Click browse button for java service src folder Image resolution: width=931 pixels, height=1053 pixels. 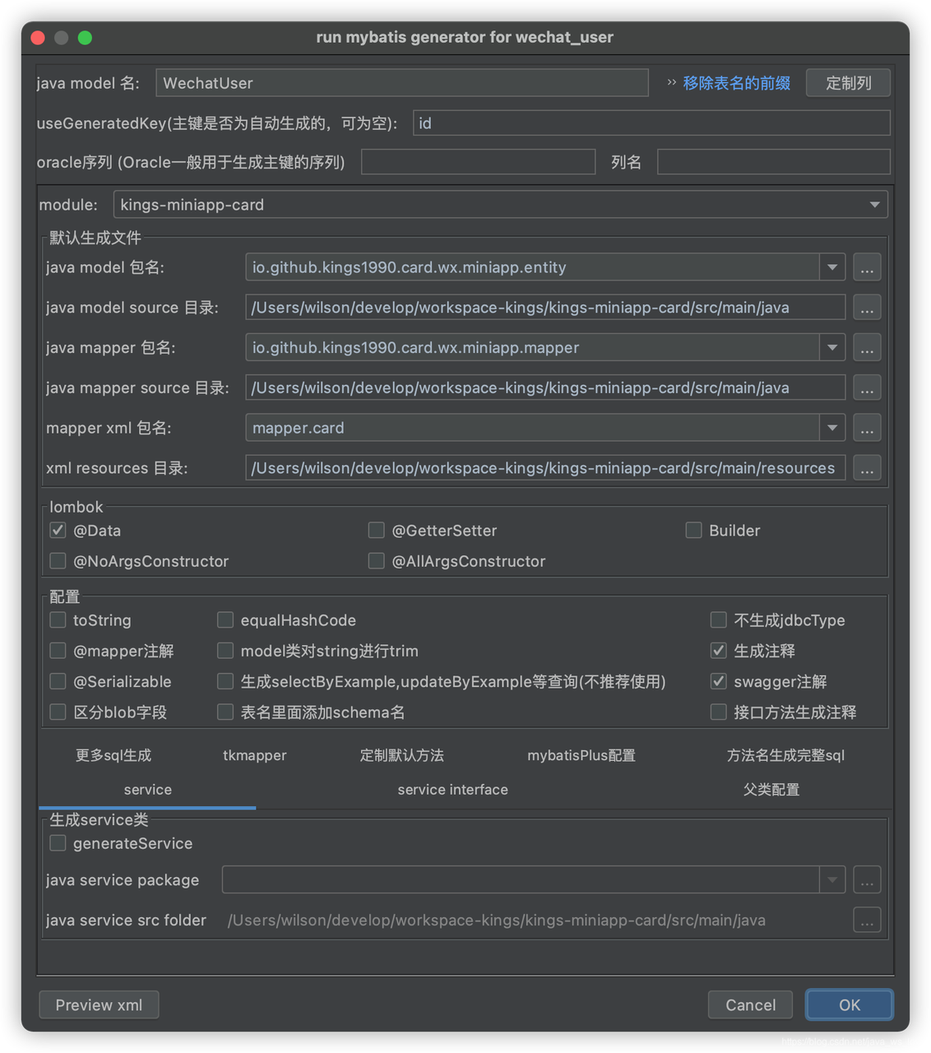click(867, 921)
